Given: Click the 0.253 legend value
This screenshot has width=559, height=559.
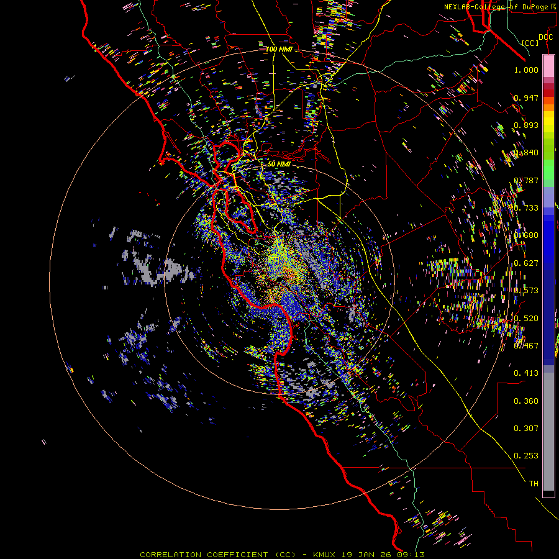Looking at the screenshot, I should pos(526,456).
